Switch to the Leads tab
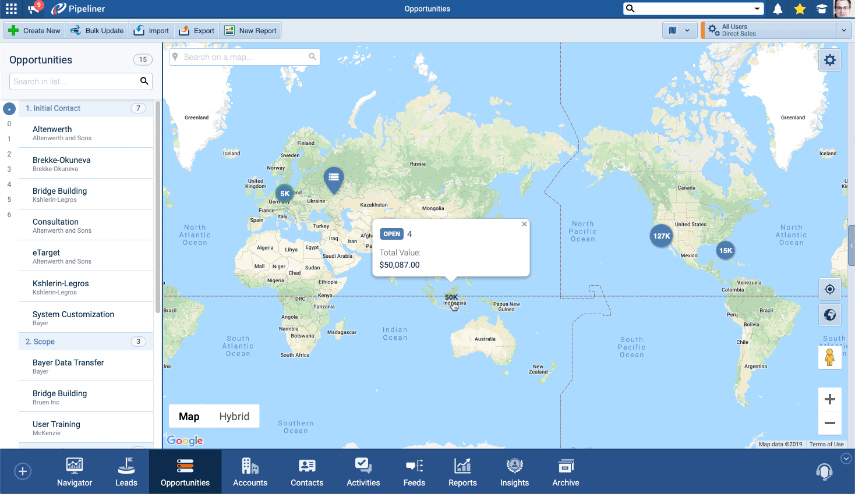 126,471
